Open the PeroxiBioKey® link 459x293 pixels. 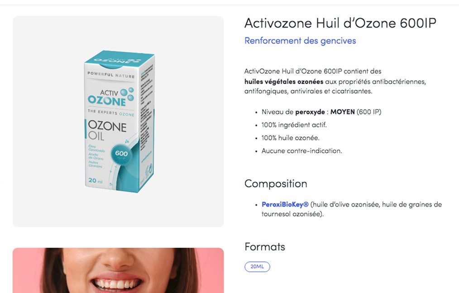[x=285, y=204]
